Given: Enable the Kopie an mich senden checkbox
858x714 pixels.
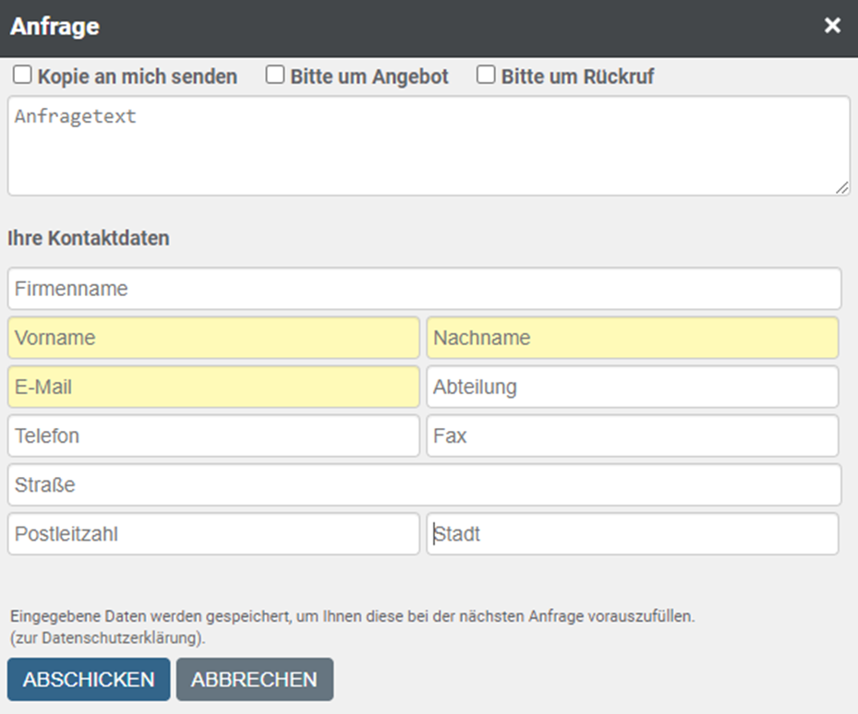Looking at the screenshot, I should [x=22, y=76].
